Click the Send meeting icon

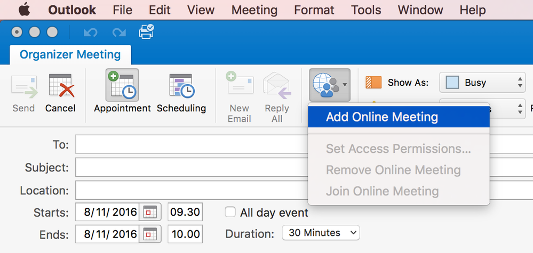24,87
